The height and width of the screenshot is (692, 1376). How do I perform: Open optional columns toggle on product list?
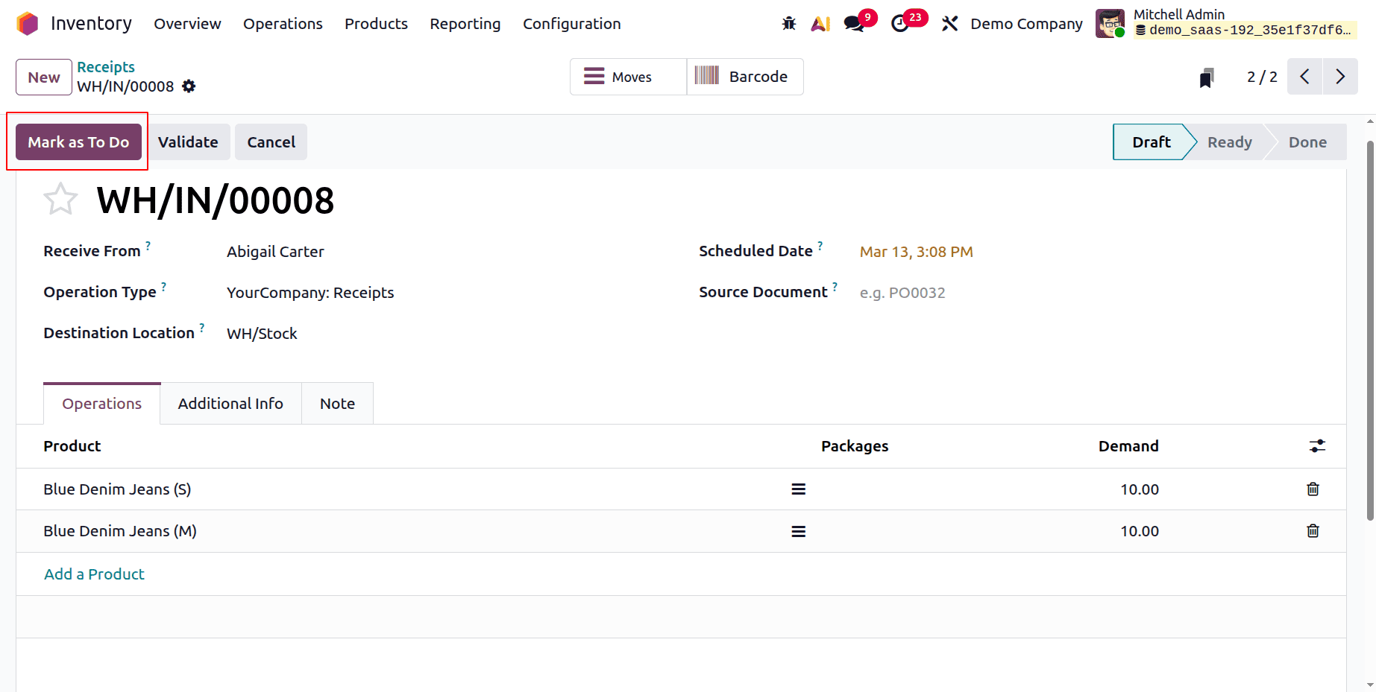coord(1317,445)
